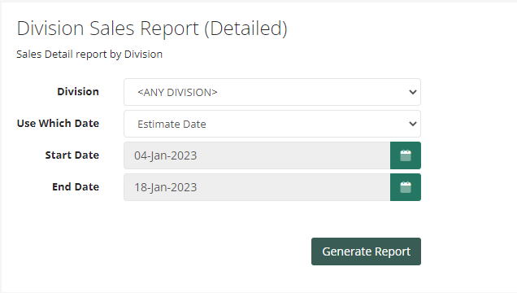517x293 pixels.
Task: Click the Start Date label text
Action: (x=72, y=155)
